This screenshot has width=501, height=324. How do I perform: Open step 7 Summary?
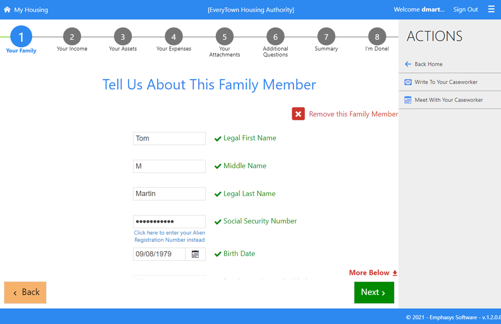pyautogui.click(x=326, y=37)
